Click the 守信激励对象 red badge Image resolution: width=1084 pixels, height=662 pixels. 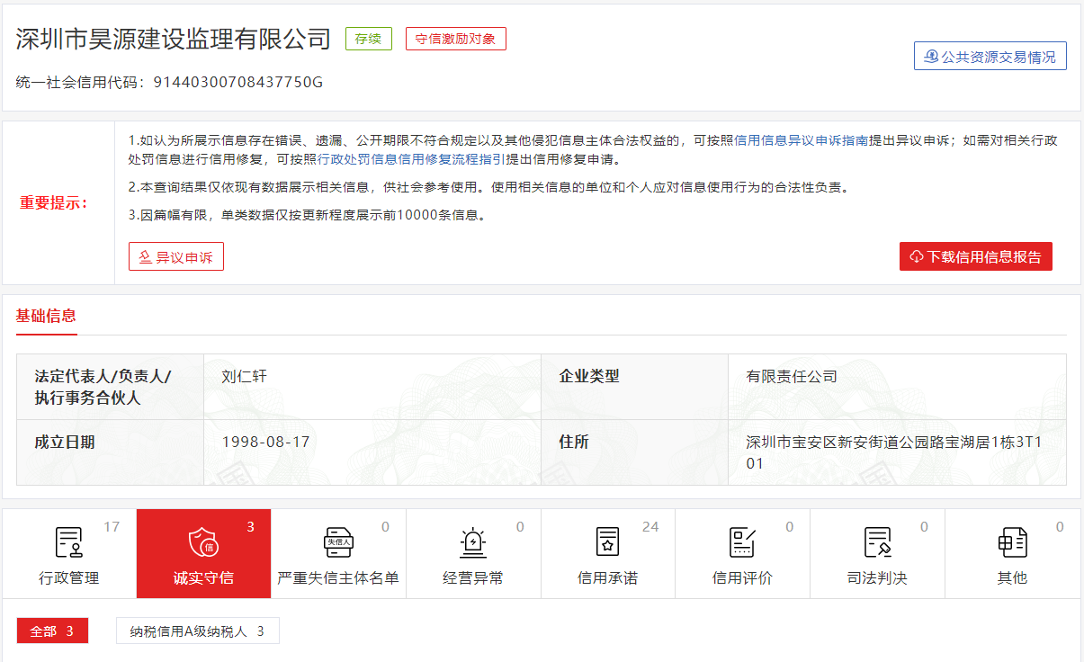coord(455,39)
